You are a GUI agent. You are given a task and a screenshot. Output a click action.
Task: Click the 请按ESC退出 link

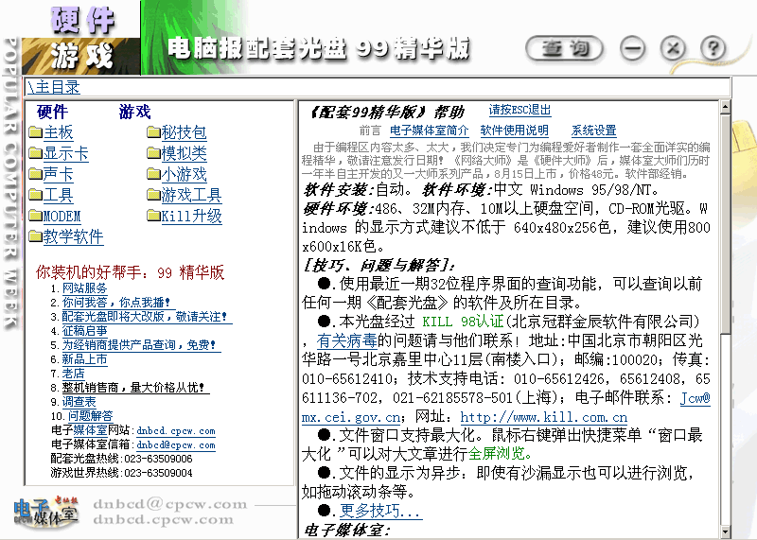point(519,110)
